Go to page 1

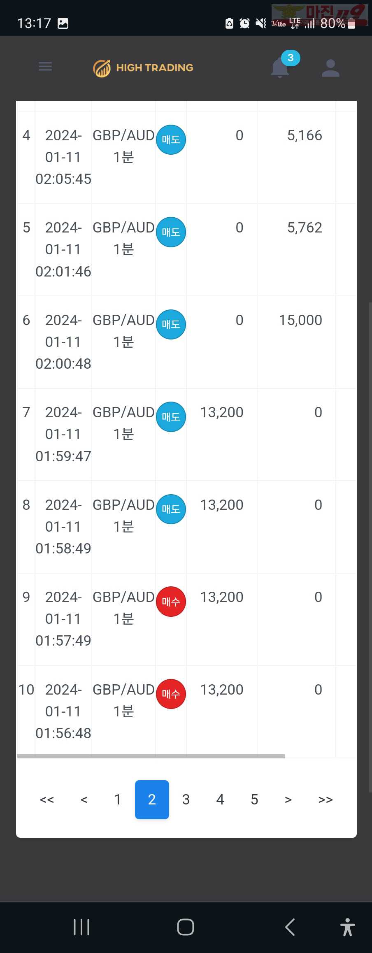[118, 800]
